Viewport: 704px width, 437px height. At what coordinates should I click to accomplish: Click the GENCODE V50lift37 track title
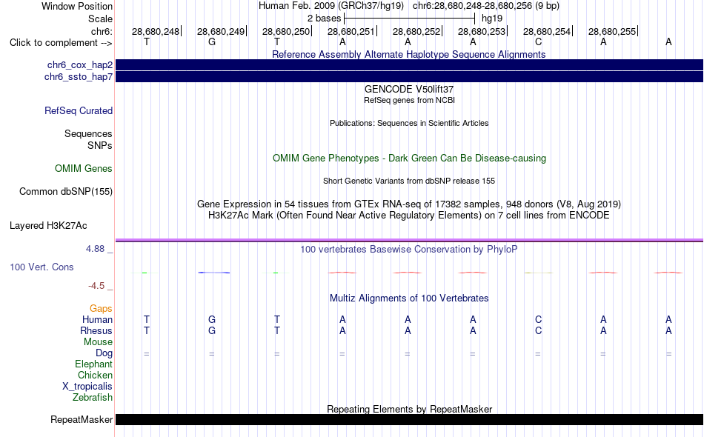point(409,90)
